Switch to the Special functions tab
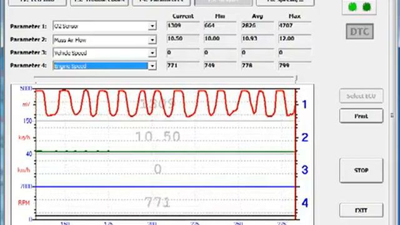400x225 pixels. click(x=285, y=2)
